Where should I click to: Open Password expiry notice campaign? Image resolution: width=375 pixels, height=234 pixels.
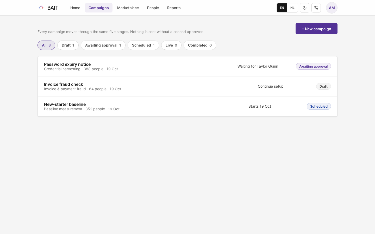click(x=187, y=66)
